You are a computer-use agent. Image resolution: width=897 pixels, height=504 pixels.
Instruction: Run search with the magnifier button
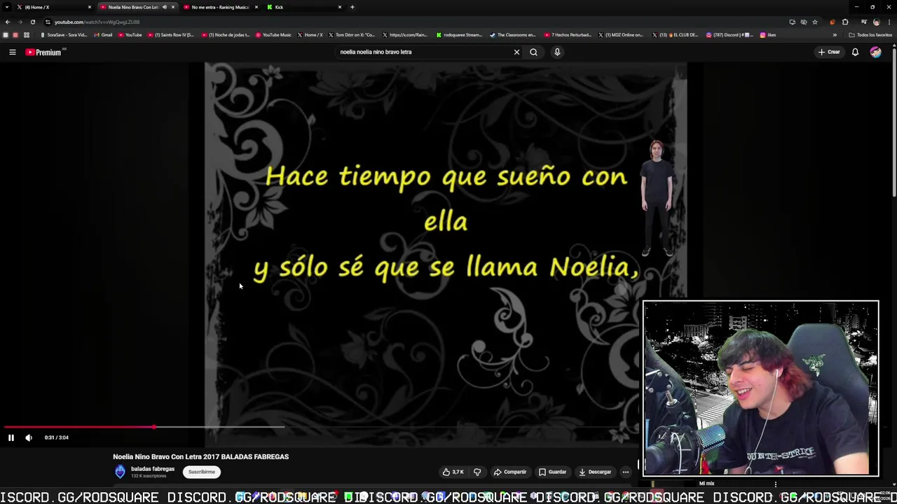coord(533,52)
